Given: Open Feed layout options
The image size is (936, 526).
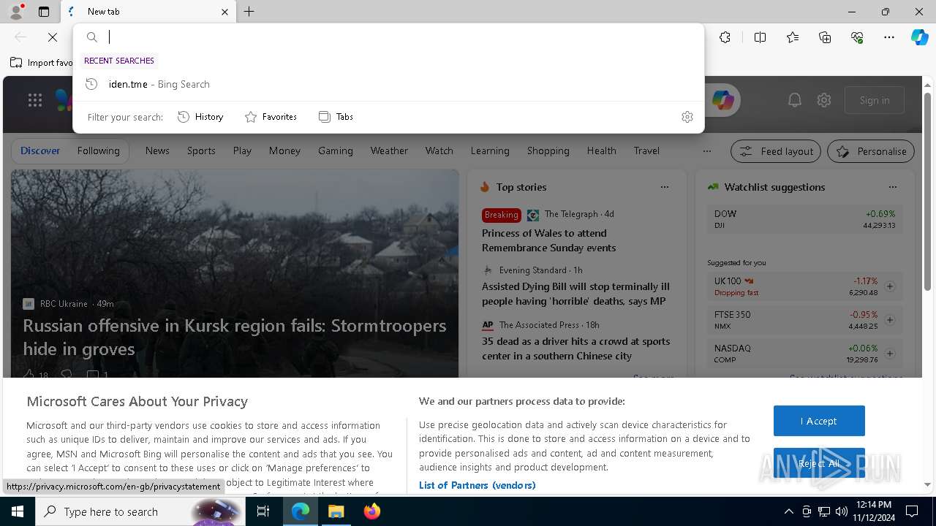Looking at the screenshot, I should point(777,151).
